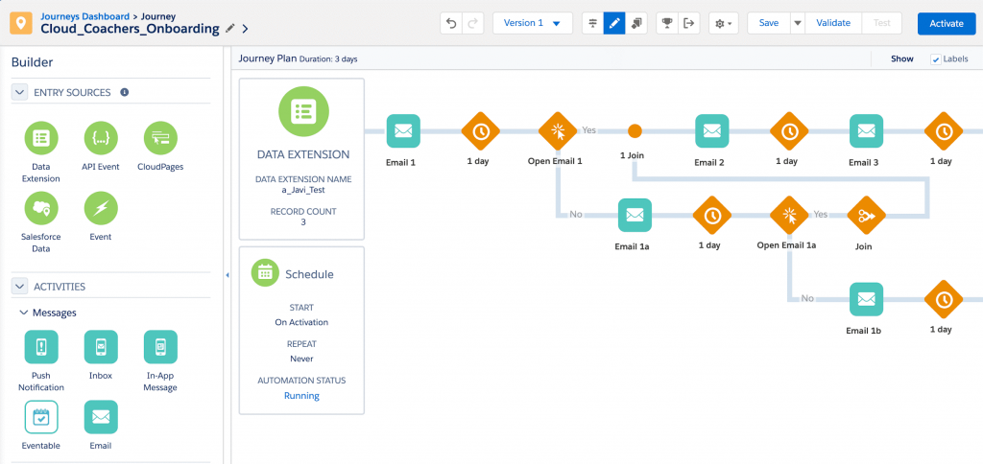This screenshot has height=464, width=983.
Task: Click the Running automation status link
Action: pos(301,396)
